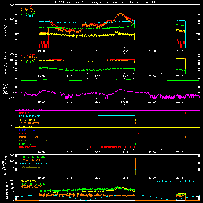Click the Absolute geomagnetic latitude label

[175, 182]
